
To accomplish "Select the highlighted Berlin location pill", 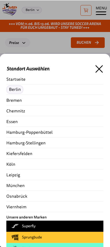I will (15, 90).
